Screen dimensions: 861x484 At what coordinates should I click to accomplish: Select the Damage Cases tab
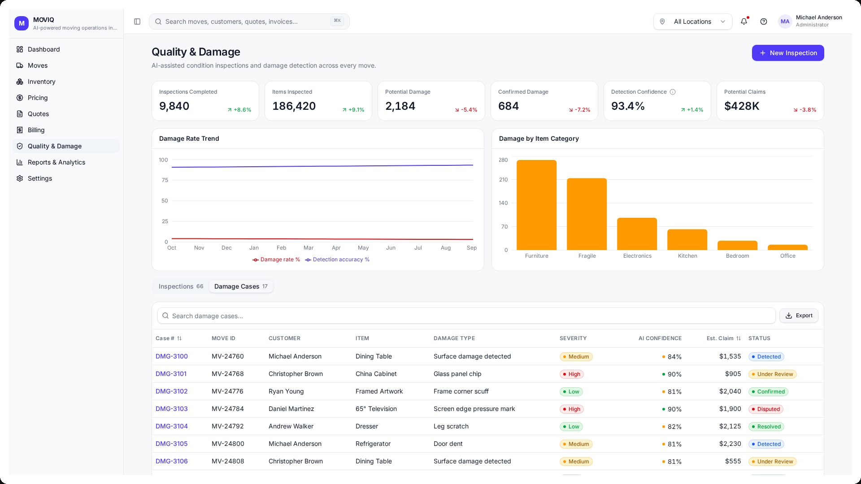click(x=241, y=286)
